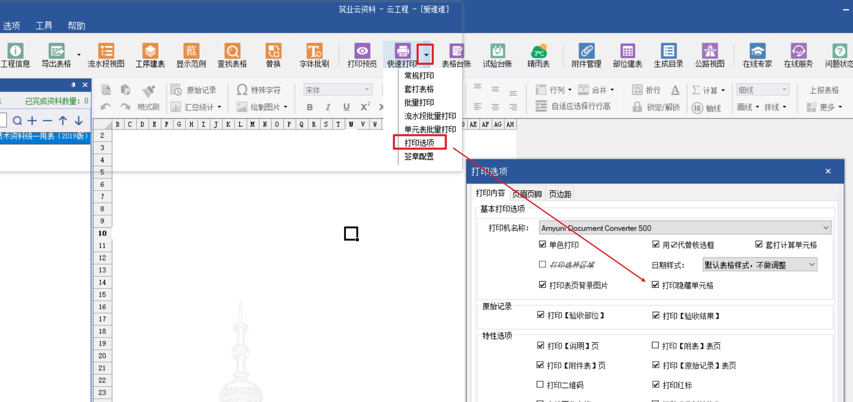Click the 自适应选择行行高 button
Viewport: 853px width, 402px height.
point(573,107)
